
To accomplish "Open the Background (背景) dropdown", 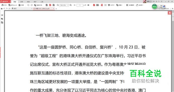I will [119, 5].
